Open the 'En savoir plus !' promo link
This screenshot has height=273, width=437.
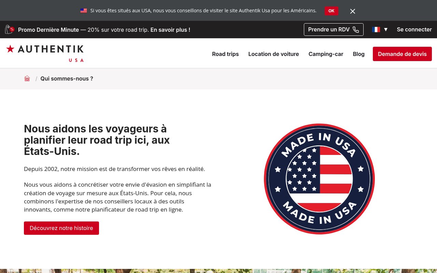(170, 30)
